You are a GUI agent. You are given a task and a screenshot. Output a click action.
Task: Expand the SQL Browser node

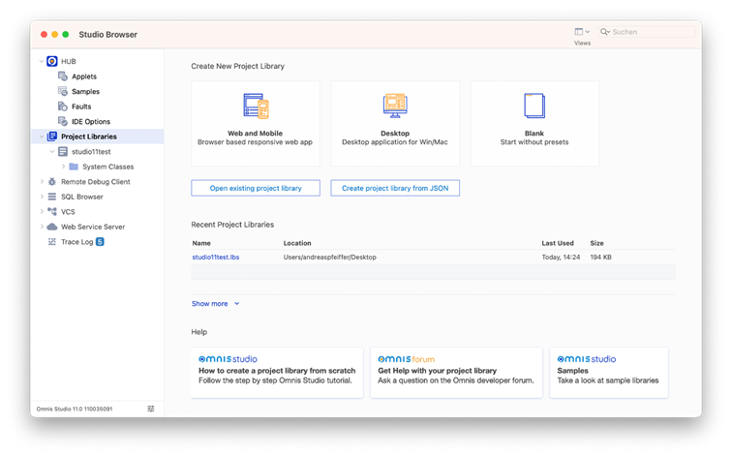[42, 197]
